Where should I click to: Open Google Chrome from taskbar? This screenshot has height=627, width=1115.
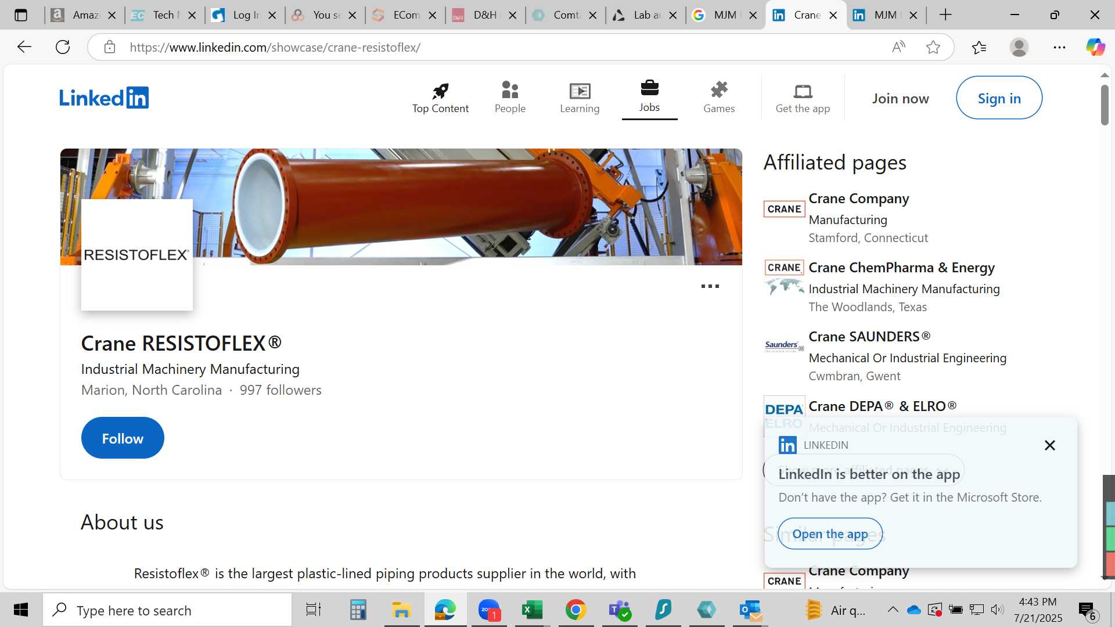[576, 610]
